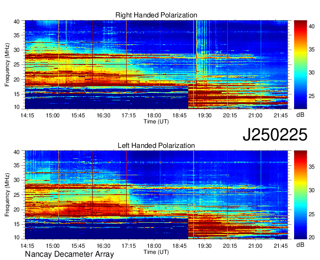
Task: Click the 17:15 tick of Left Handed plot
Action: (129, 246)
